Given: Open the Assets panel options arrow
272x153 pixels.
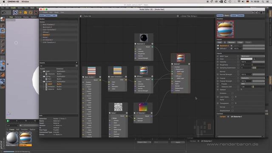Looking at the screenshot, I should click(76, 62).
